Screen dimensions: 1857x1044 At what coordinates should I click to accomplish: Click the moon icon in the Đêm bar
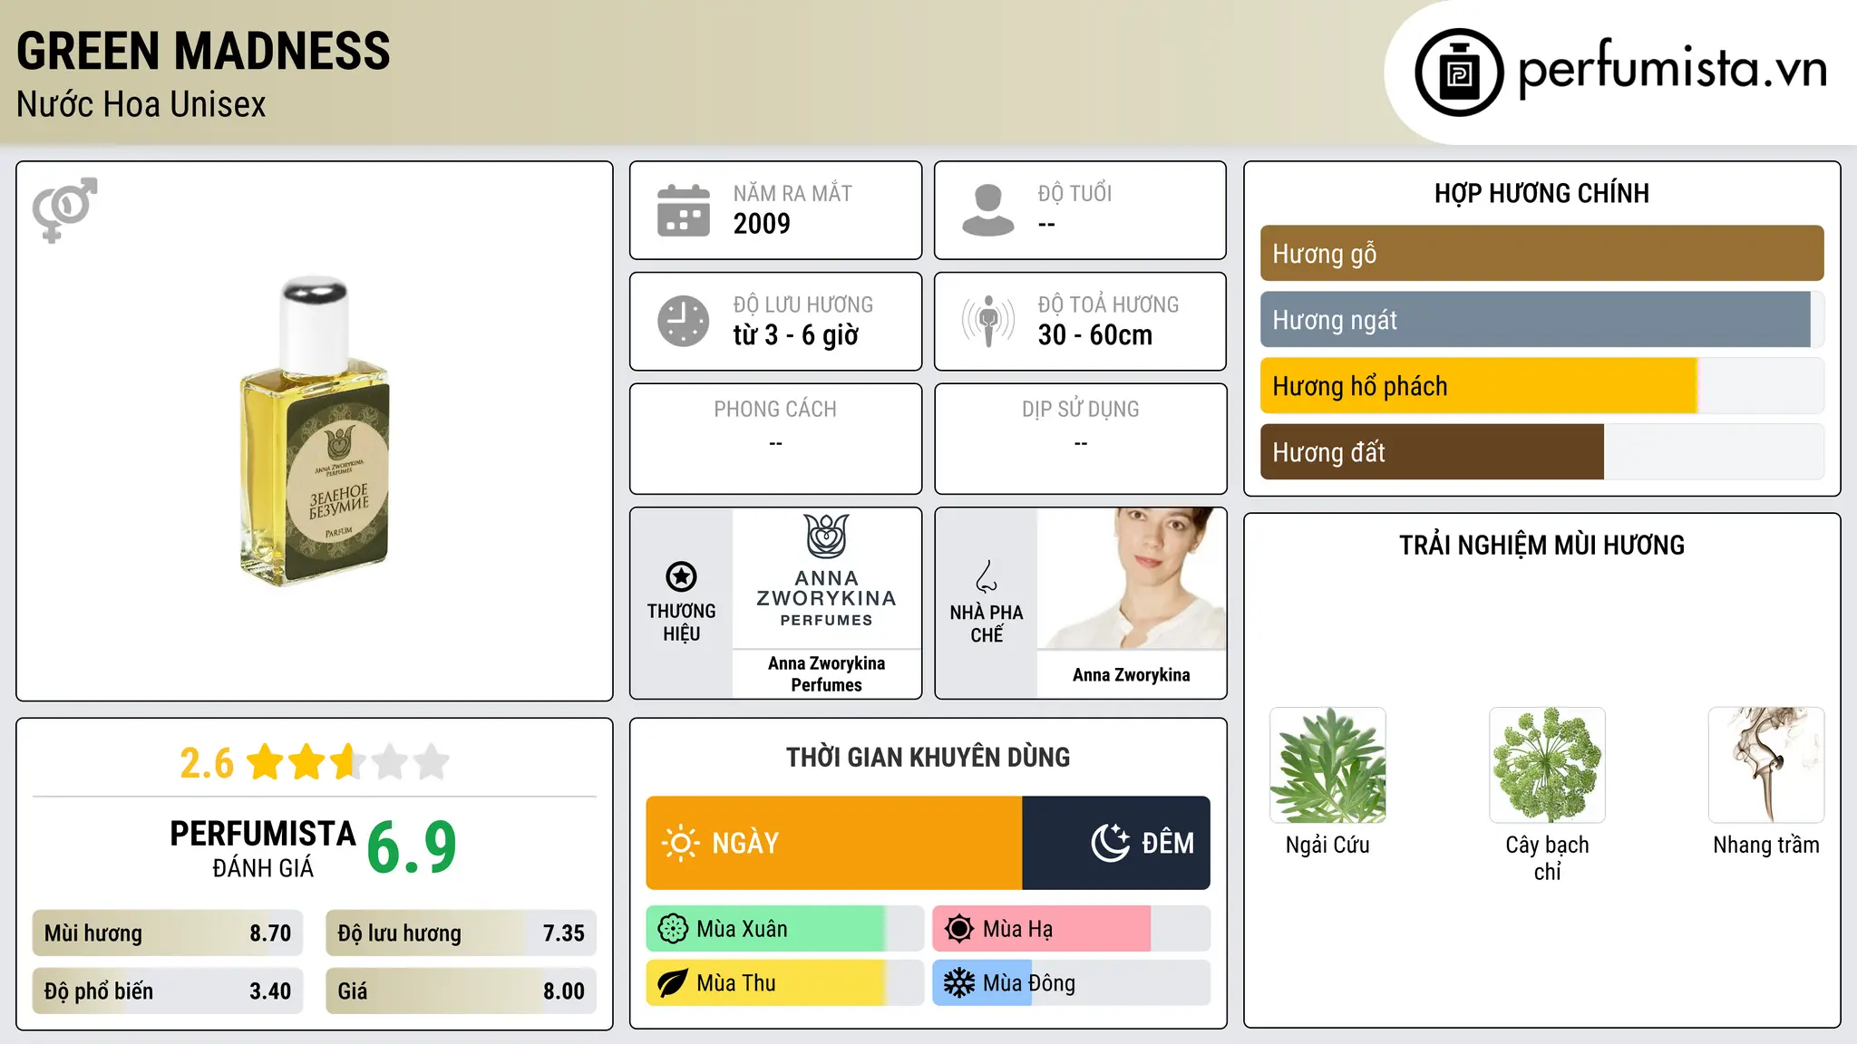pos(1110,843)
